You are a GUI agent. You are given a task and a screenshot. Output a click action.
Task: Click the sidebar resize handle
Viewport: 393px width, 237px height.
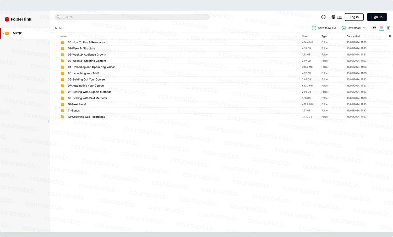coord(49,122)
